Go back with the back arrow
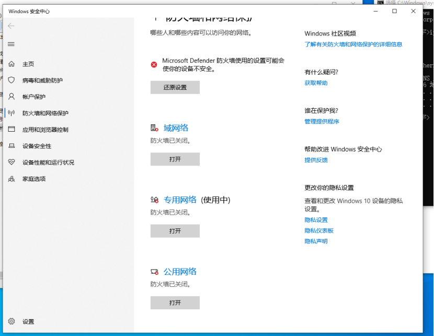This screenshot has height=336, width=434. click(11, 26)
